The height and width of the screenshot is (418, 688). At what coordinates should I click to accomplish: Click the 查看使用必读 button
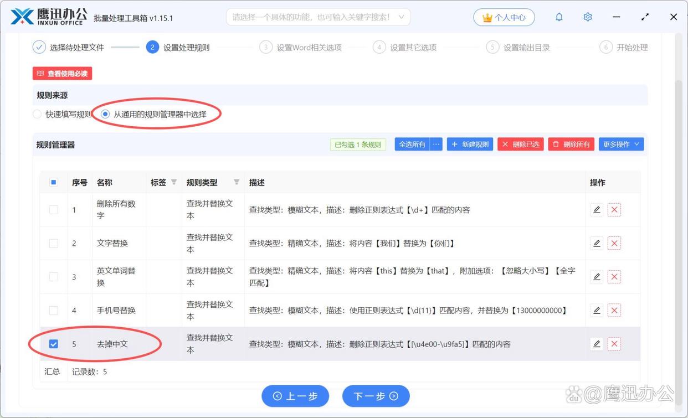point(62,74)
